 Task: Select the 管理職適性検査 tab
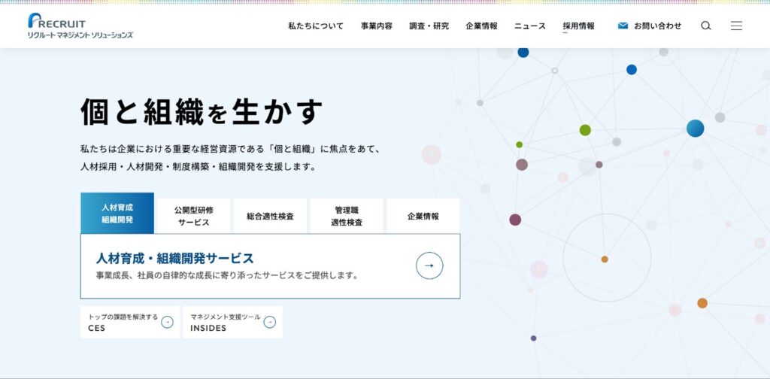347,216
